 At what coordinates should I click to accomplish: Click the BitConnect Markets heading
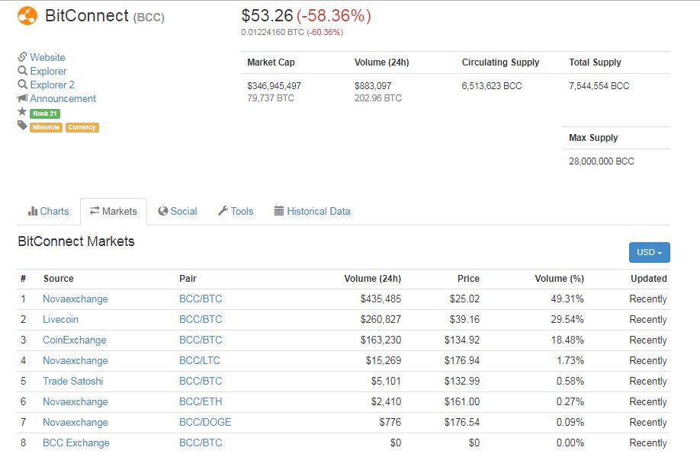click(x=76, y=241)
